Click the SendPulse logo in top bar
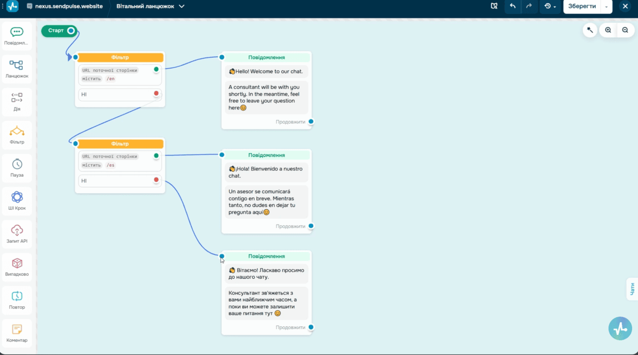Viewport: 638px width, 355px height. point(12,6)
